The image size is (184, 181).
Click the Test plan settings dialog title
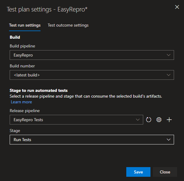pyautogui.click(x=47, y=9)
